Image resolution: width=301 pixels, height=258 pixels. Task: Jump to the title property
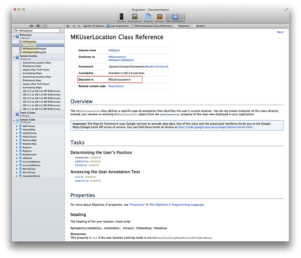(79, 177)
